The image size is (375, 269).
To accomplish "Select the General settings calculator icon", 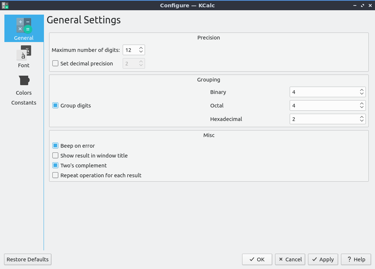I will (x=24, y=26).
